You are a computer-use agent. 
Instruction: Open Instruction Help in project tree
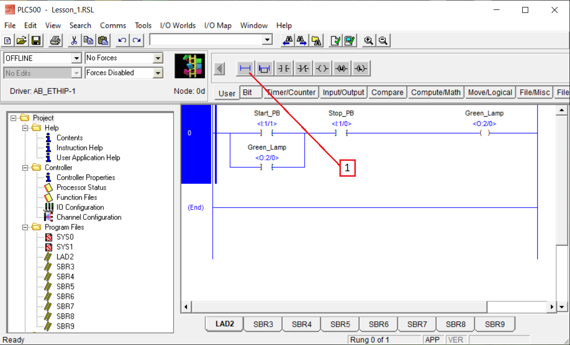[x=79, y=148]
